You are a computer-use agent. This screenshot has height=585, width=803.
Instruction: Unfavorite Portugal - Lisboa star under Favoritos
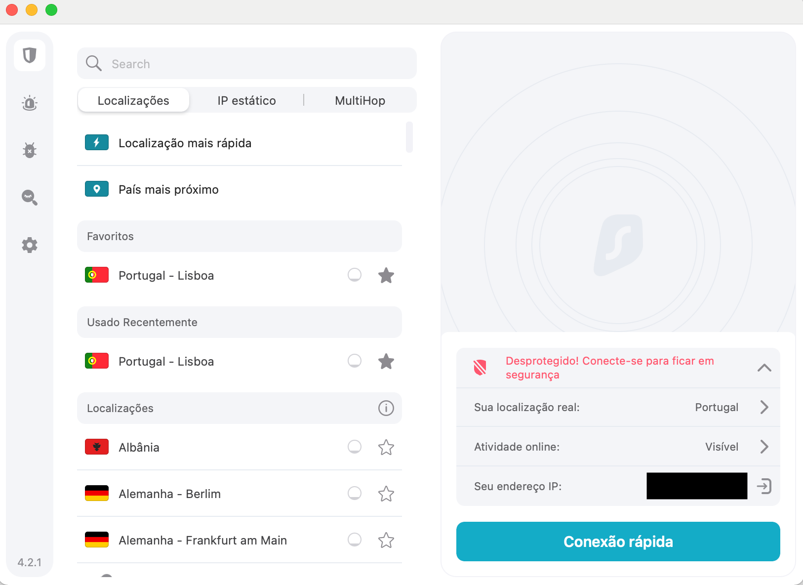[x=386, y=275]
